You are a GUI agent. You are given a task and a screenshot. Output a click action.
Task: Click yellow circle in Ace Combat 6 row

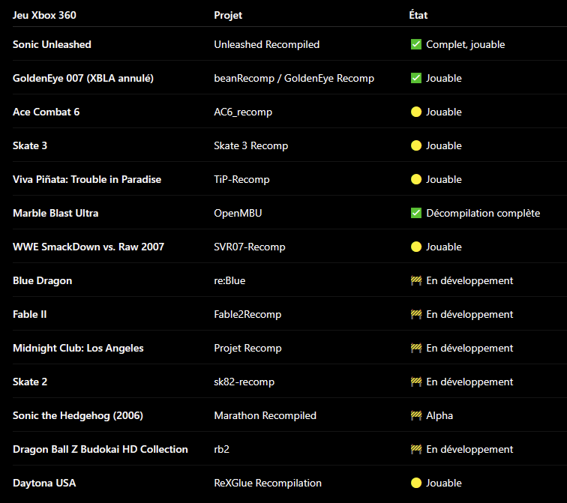click(416, 112)
